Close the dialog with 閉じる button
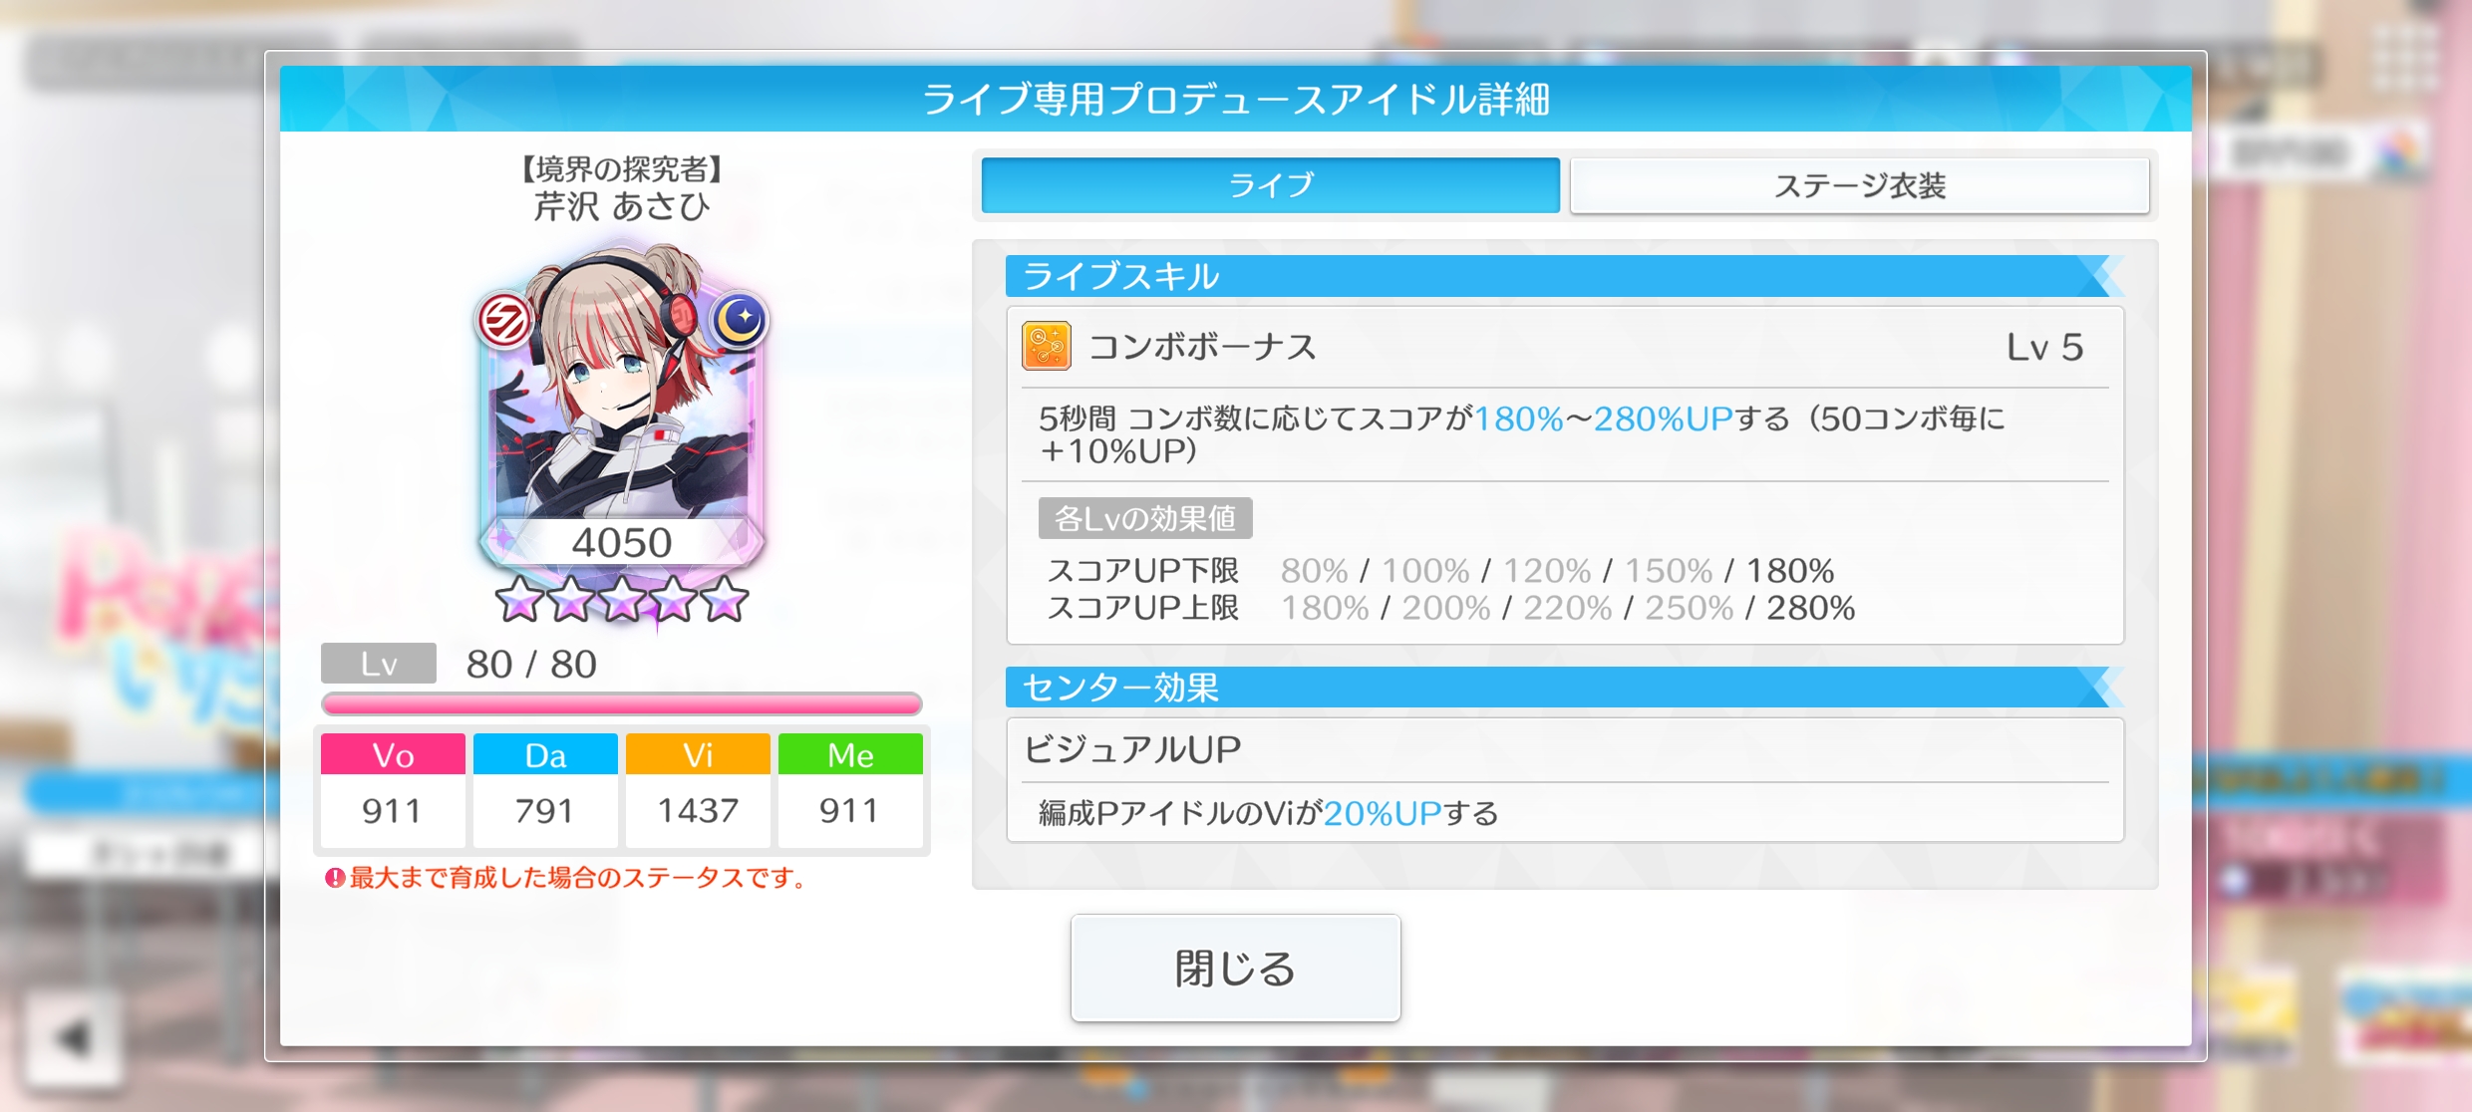 click(1236, 968)
